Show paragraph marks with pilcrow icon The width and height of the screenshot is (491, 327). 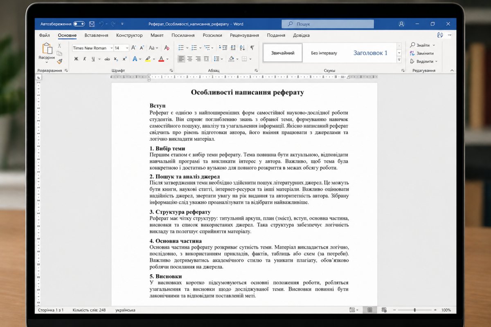click(x=252, y=48)
